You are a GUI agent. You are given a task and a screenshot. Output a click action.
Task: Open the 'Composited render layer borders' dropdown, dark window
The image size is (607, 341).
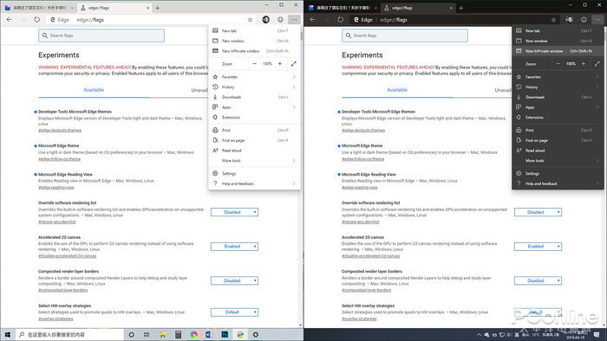pos(538,280)
